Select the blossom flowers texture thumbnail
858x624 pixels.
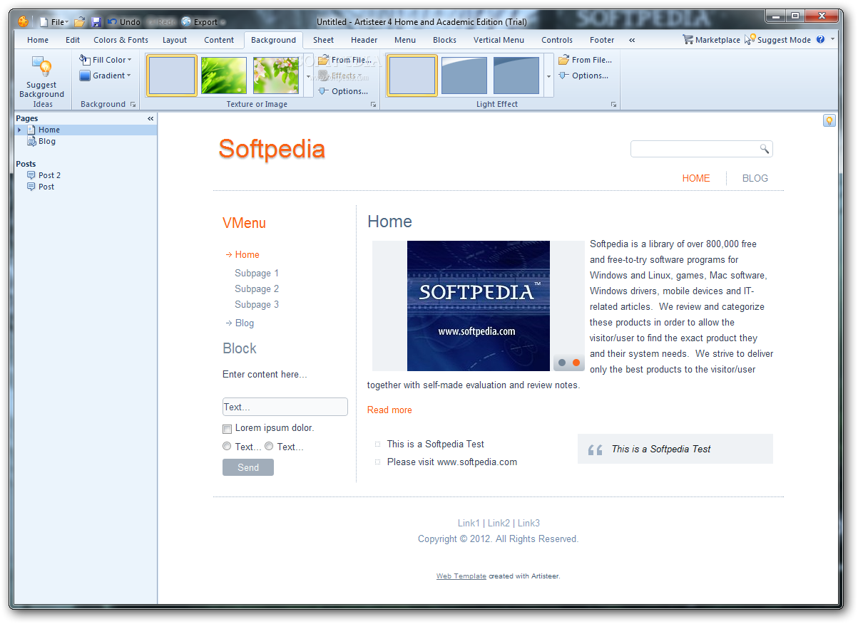(276, 76)
